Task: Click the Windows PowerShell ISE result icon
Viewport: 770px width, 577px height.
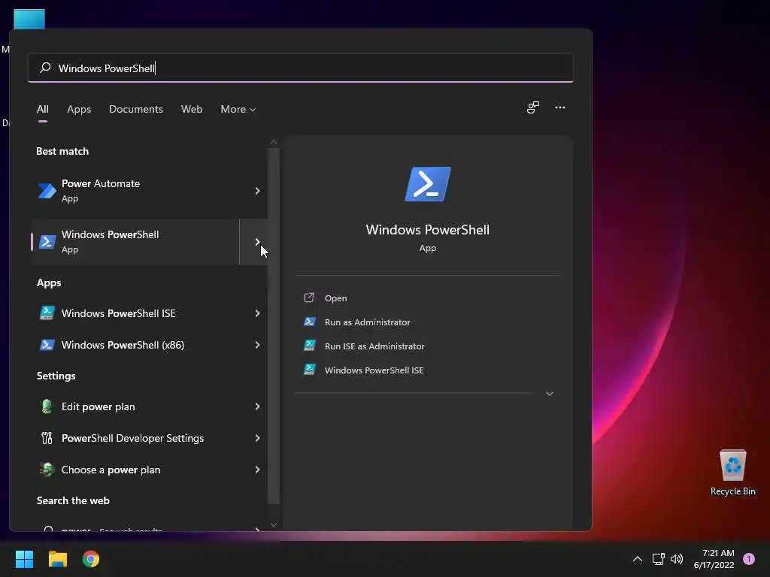Action: click(x=47, y=313)
